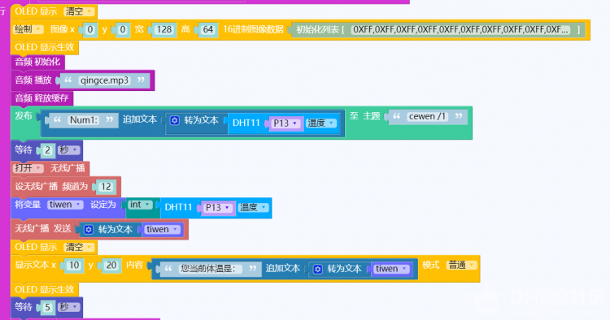Open 秒 unit dropdown after wait 2
Image resolution: width=610 pixels, height=320 pixels.
(x=68, y=150)
